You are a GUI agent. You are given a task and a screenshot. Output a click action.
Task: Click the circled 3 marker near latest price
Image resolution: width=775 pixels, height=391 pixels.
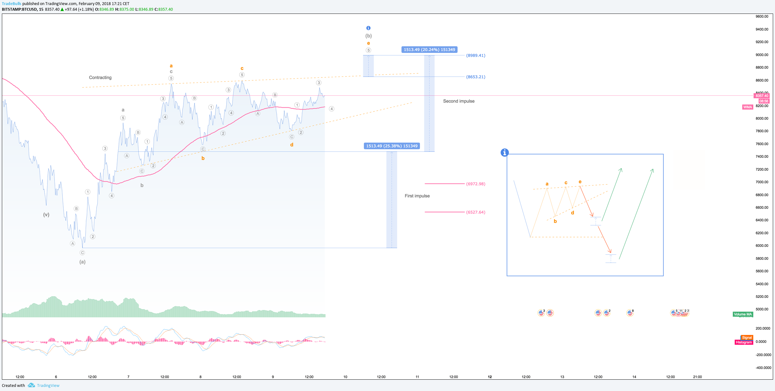tap(319, 83)
